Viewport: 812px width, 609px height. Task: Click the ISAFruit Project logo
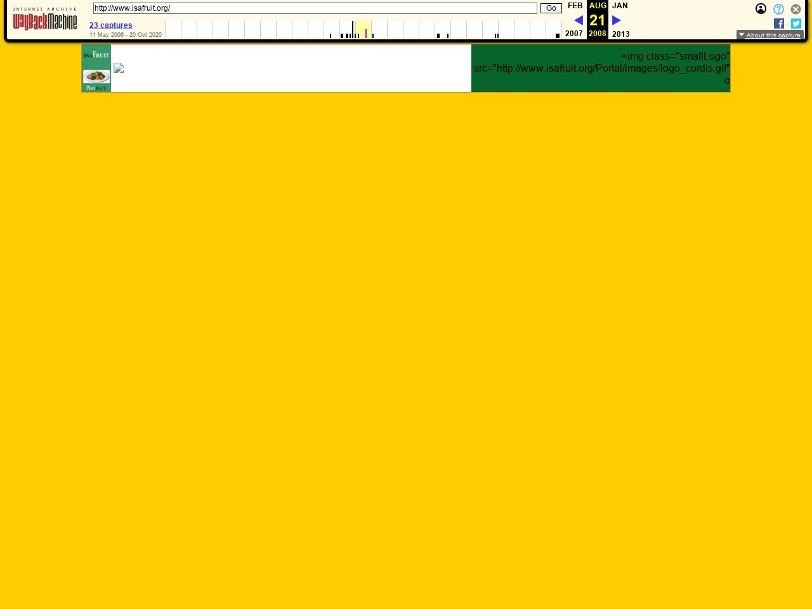96,69
